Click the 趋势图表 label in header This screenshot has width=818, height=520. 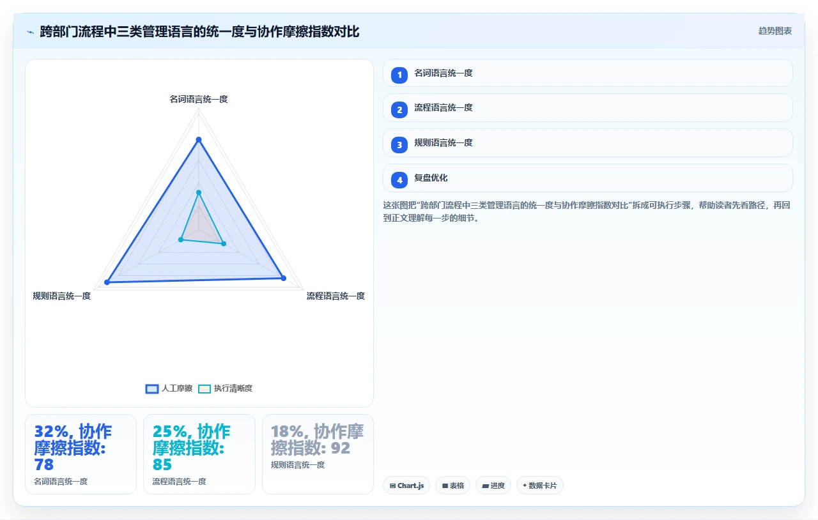[775, 31]
